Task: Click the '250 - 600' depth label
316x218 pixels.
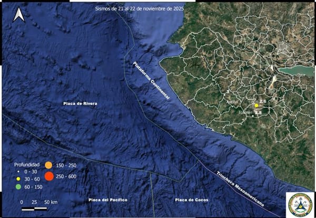Action: 66,176
